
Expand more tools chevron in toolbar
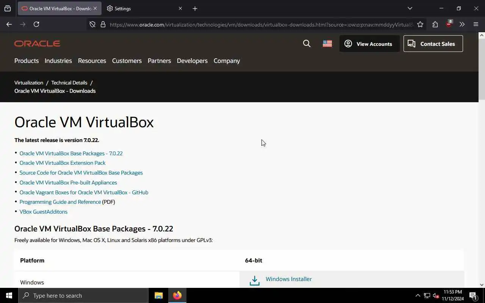tap(462, 24)
